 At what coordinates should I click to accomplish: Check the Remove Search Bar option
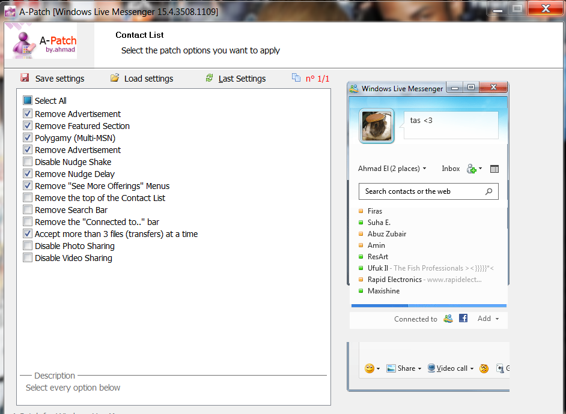click(x=27, y=209)
